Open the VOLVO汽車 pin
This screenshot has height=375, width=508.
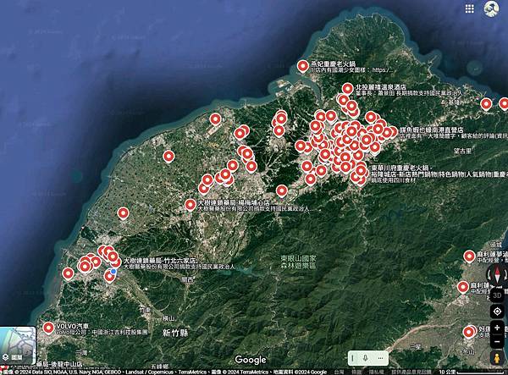pyautogui.click(x=48, y=328)
